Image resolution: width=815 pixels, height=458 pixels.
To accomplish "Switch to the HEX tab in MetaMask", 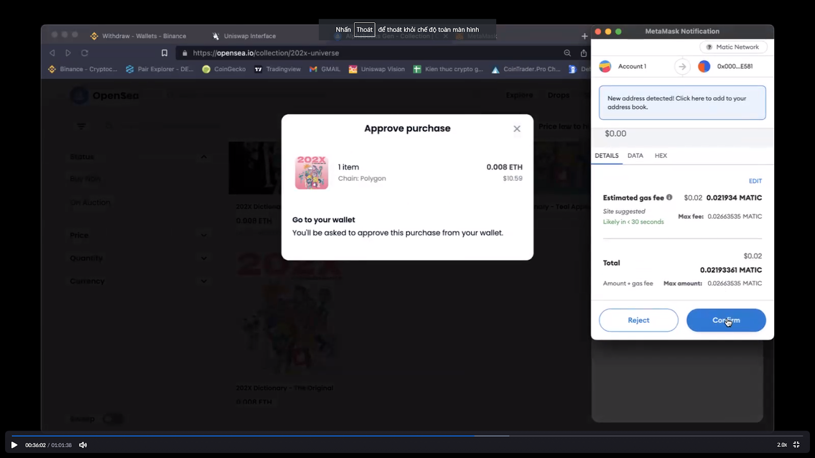I will click(x=661, y=156).
